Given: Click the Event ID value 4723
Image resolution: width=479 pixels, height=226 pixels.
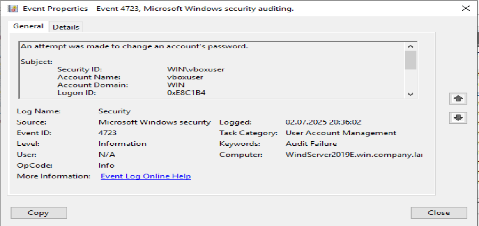Looking at the screenshot, I should coord(108,133).
